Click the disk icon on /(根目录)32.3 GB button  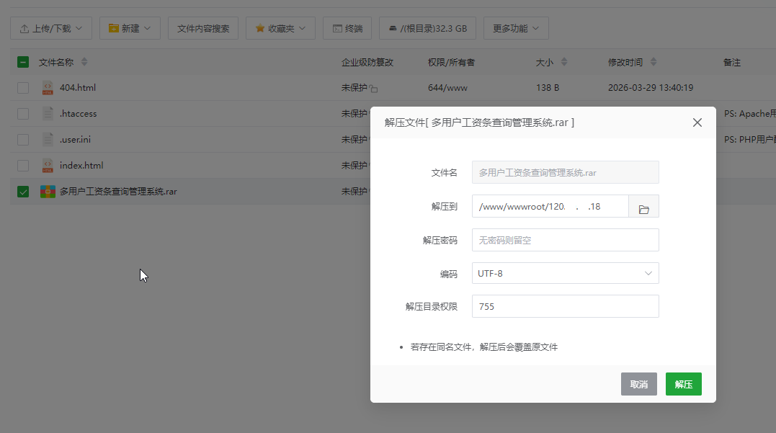pyautogui.click(x=393, y=27)
